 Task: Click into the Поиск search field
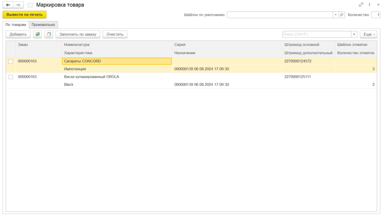tap(316, 34)
